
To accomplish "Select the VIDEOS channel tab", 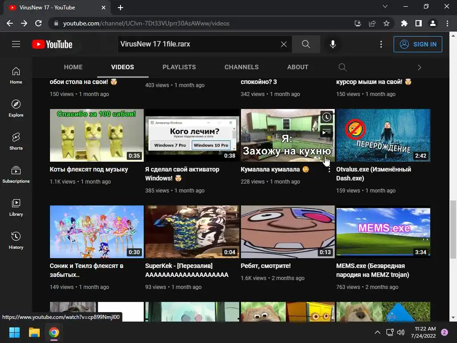I will click(x=122, y=67).
